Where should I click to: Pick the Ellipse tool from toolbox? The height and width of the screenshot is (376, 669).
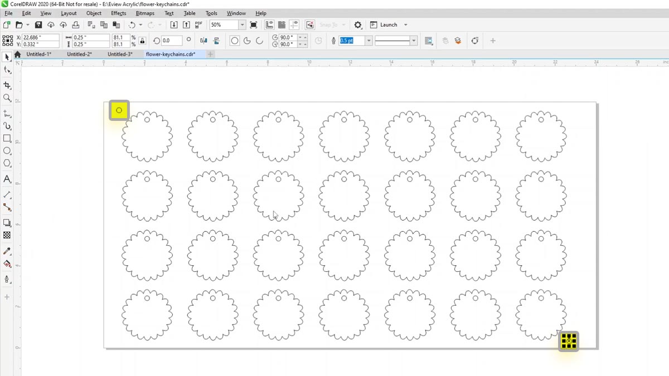point(7,151)
